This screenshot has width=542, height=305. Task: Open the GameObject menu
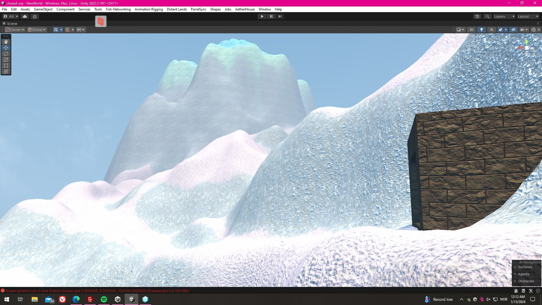(x=43, y=9)
